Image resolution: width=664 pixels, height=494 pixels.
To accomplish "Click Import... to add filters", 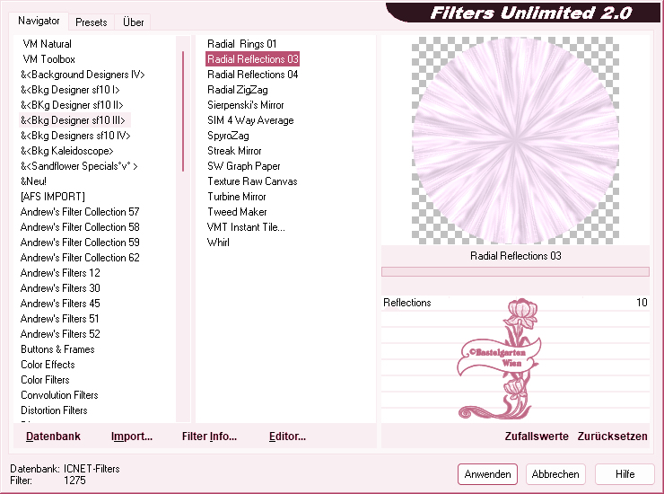I will pos(132,437).
